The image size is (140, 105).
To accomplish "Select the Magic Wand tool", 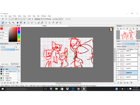I will tap(35, 23).
